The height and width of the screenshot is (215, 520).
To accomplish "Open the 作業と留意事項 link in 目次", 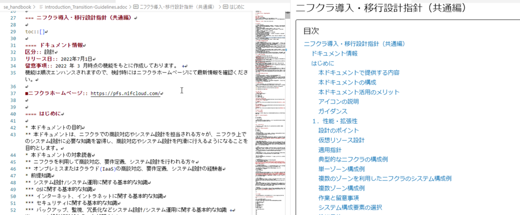I will click(x=338, y=198).
